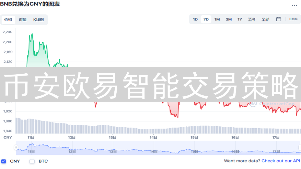The width and height of the screenshot is (301, 169).
Task: Open the calendar date range picker
Action: (x=279, y=19)
